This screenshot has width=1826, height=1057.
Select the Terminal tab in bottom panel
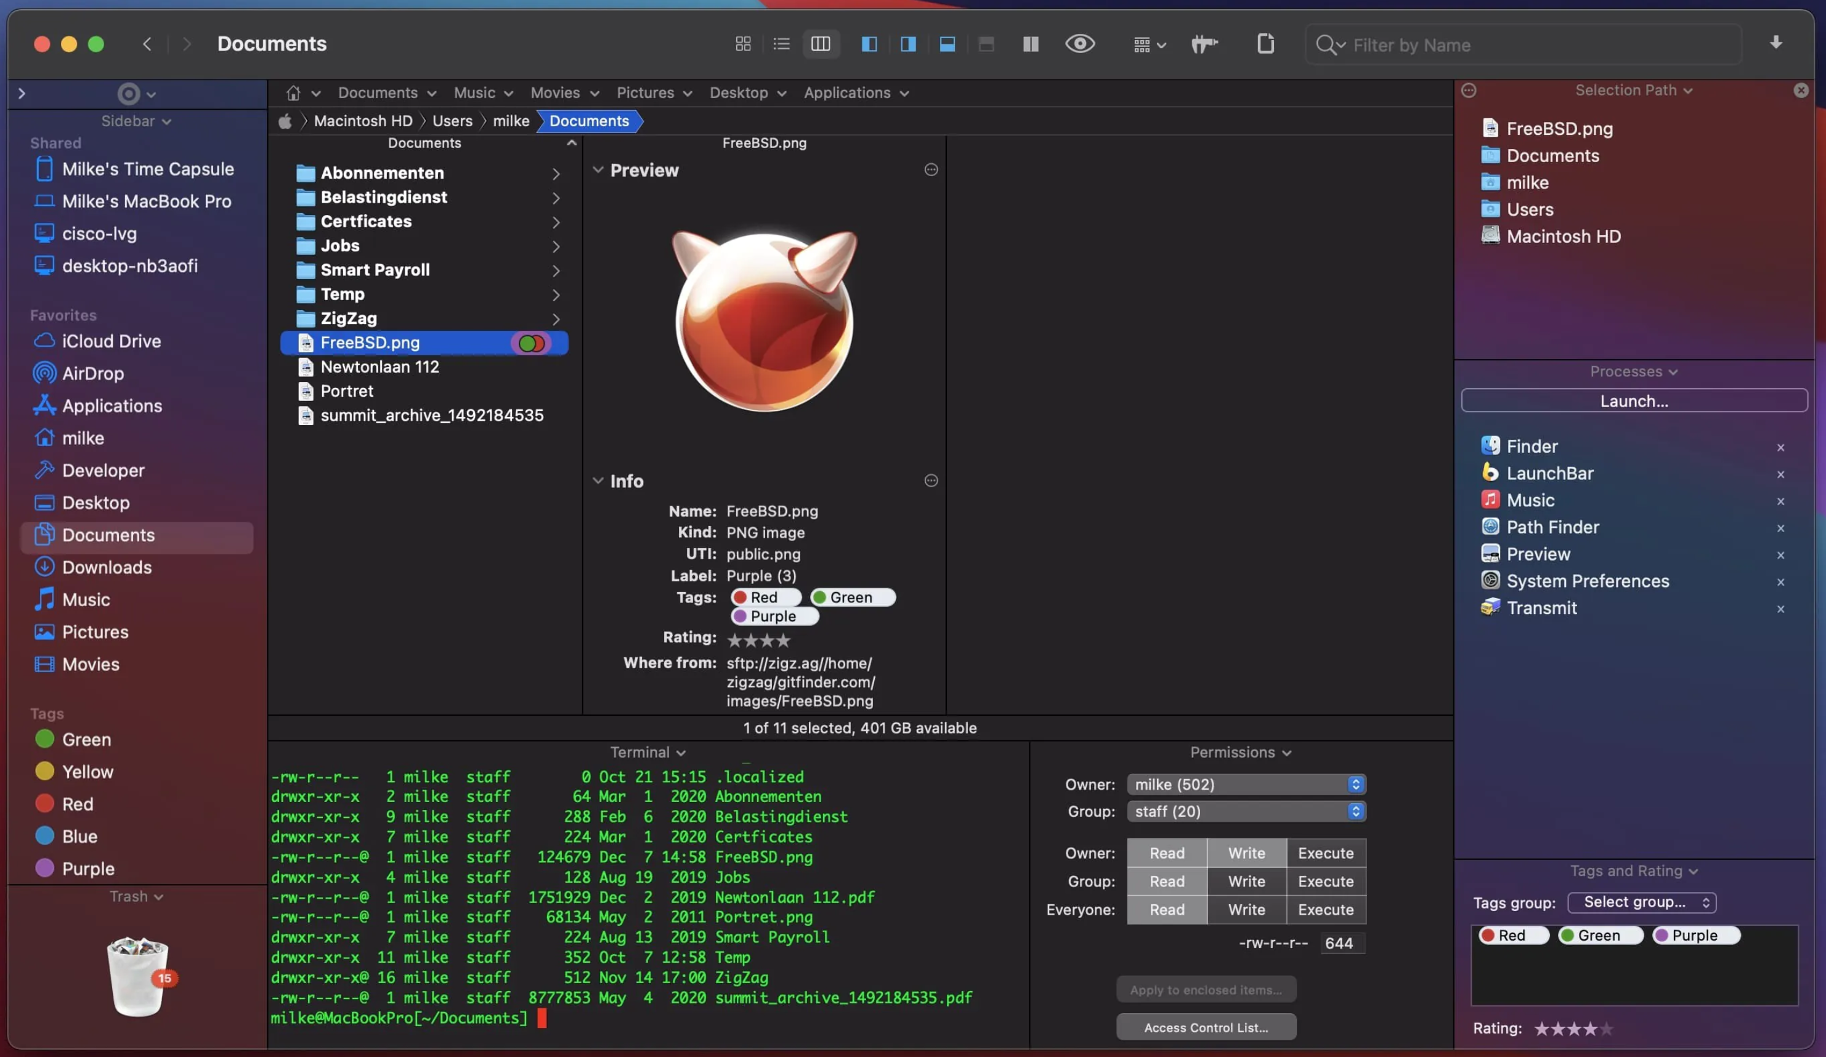point(639,751)
